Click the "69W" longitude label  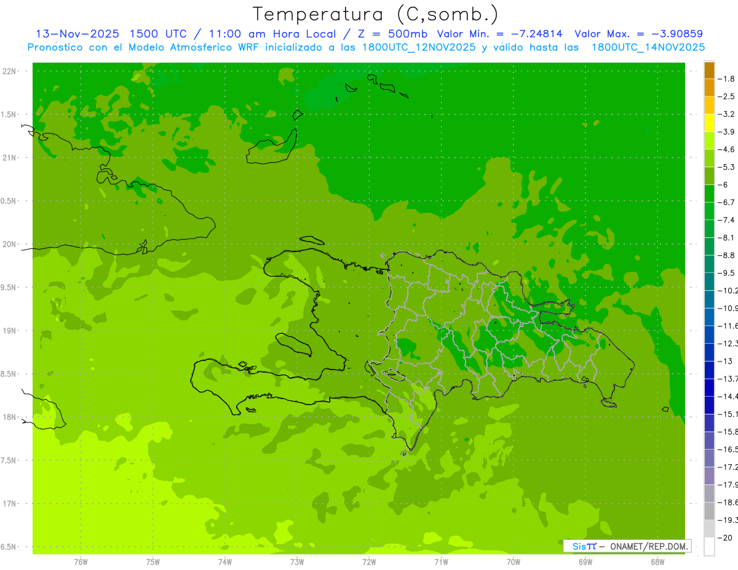click(585, 561)
